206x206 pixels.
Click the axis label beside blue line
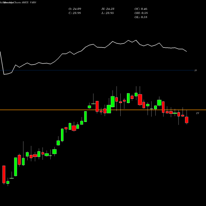pos(196,70)
